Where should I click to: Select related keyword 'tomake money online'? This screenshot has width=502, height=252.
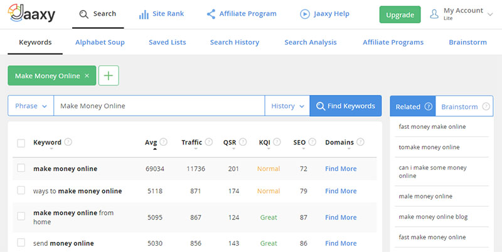429,147
